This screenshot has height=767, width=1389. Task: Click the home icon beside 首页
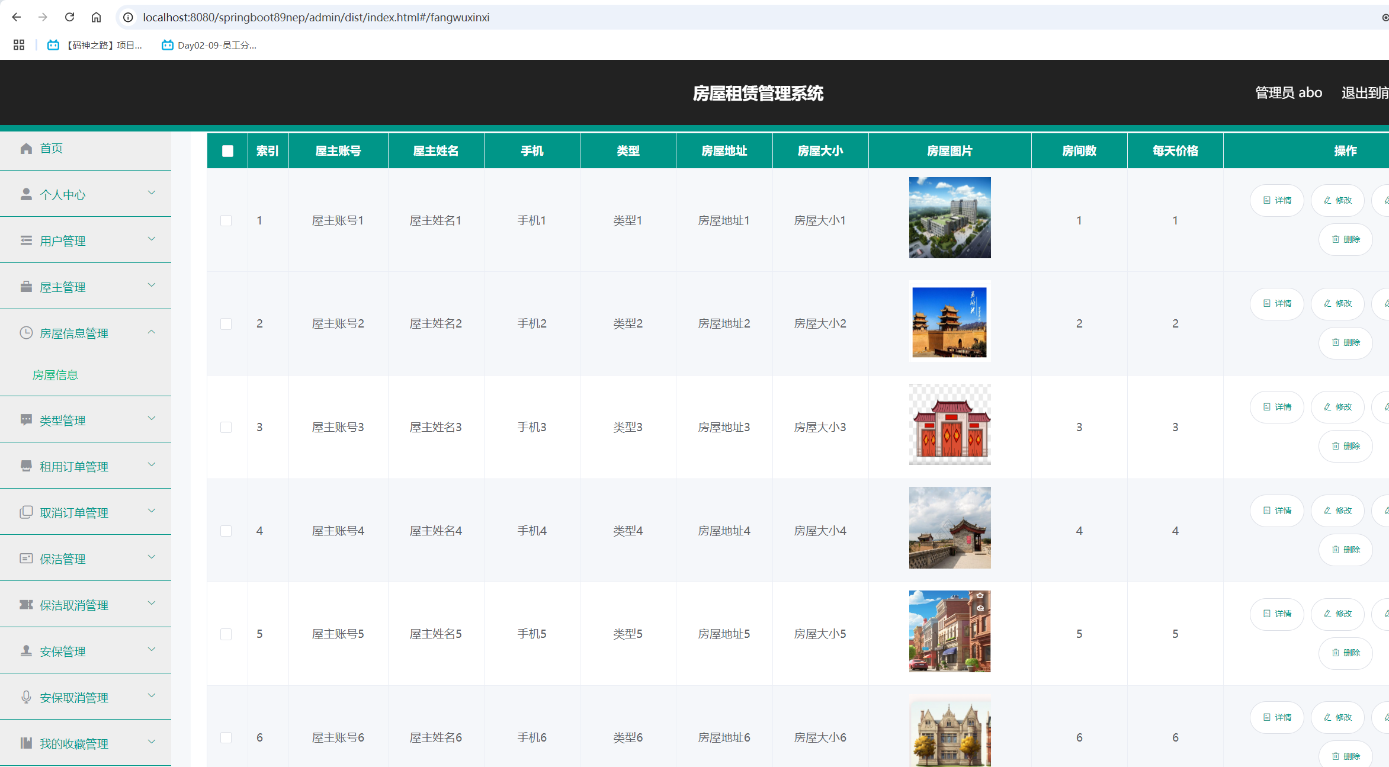coord(26,148)
